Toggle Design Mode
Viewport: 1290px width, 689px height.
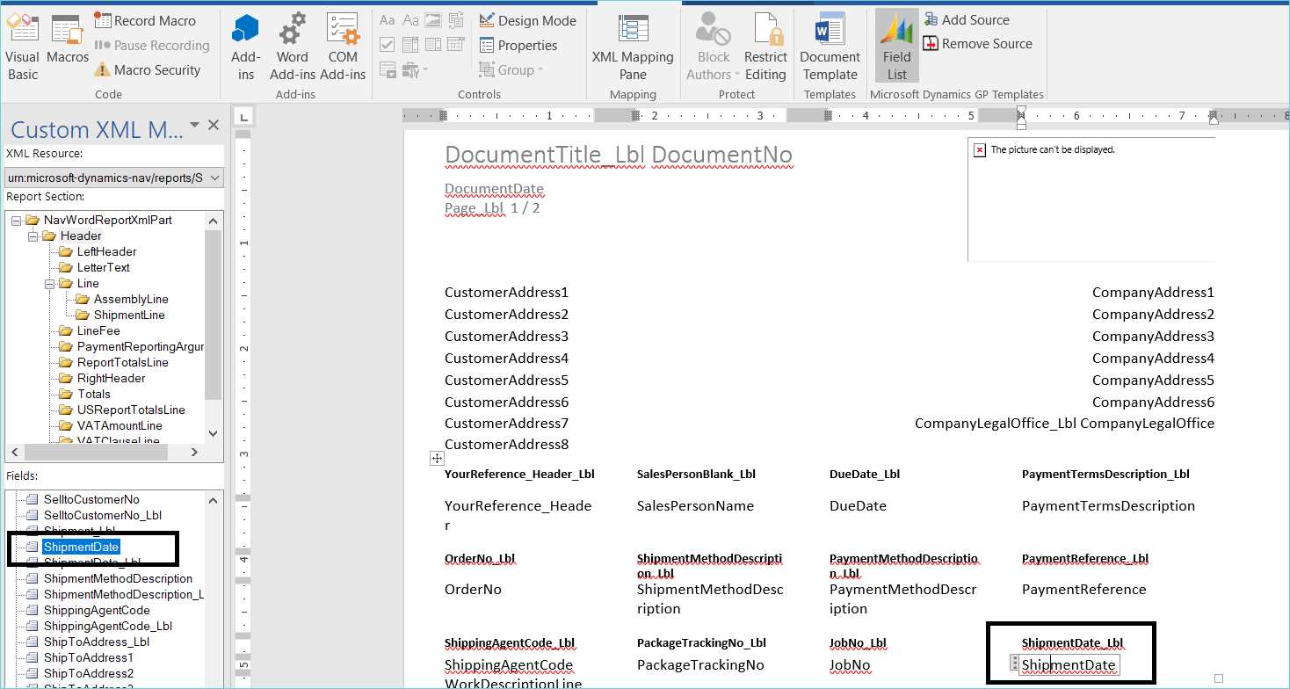coord(528,20)
